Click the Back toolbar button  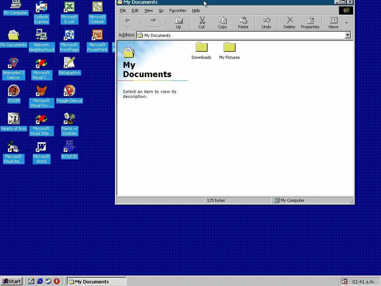pos(128,23)
